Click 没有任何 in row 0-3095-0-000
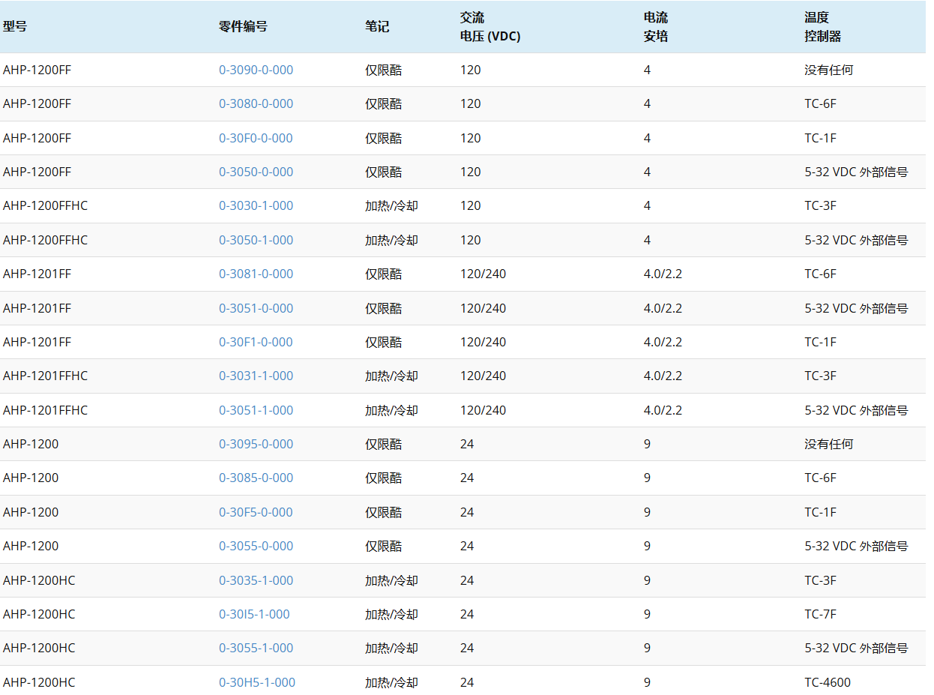The image size is (934, 695). point(829,444)
